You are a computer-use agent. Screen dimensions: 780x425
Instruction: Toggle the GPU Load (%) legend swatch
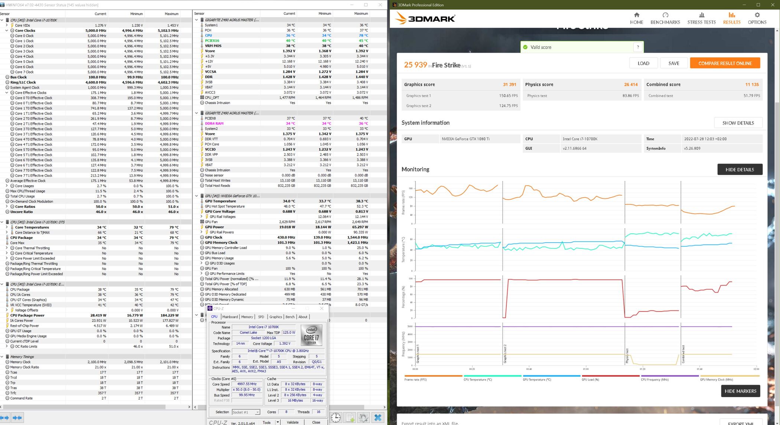pyautogui.click(x=610, y=376)
